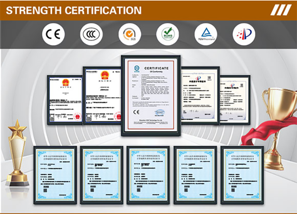This screenshot has width=297, height=214.
Task: Open the second blue certificate in the bottom row
Action: 102,175
